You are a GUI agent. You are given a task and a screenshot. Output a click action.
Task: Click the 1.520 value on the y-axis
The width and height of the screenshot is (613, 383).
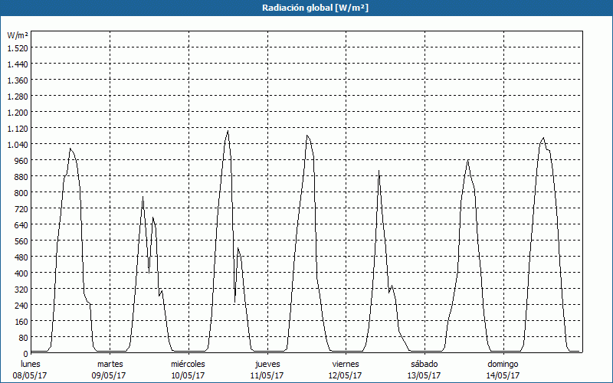(x=17, y=48)
